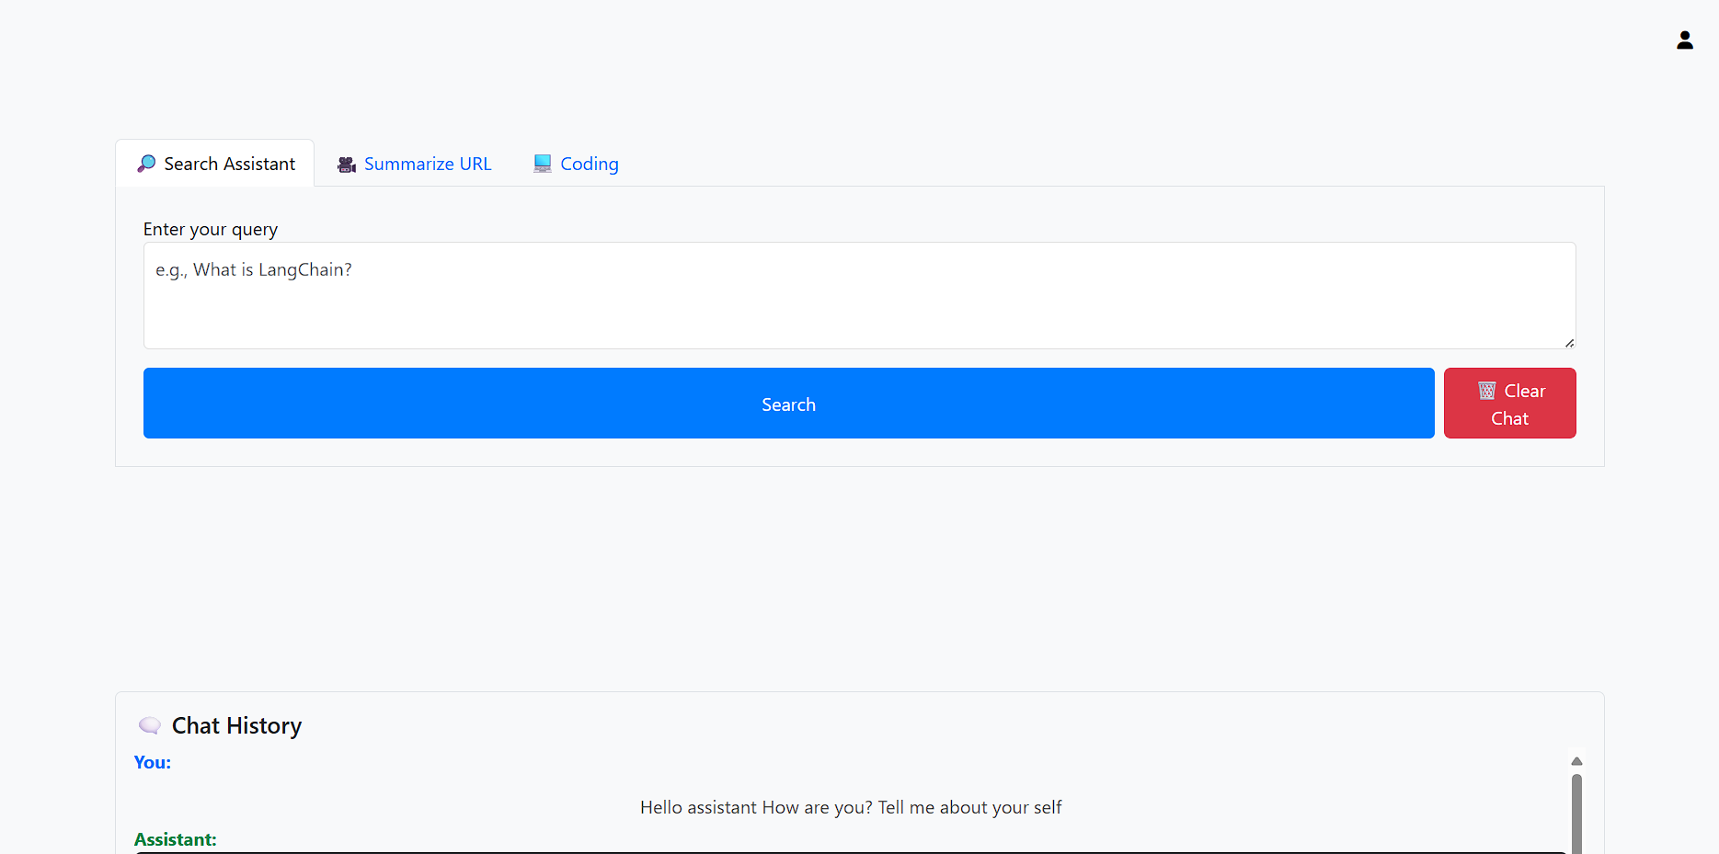Select the Search Assistant tab label
1719x854 pixels.
[x=229, y=164]
